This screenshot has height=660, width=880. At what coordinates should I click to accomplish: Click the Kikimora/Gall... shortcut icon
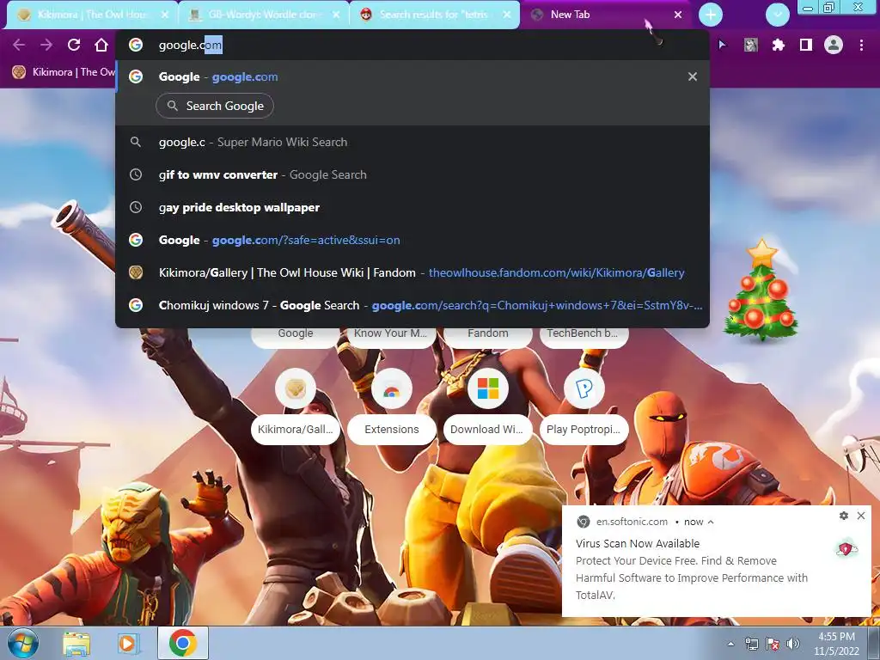[296, 388]
